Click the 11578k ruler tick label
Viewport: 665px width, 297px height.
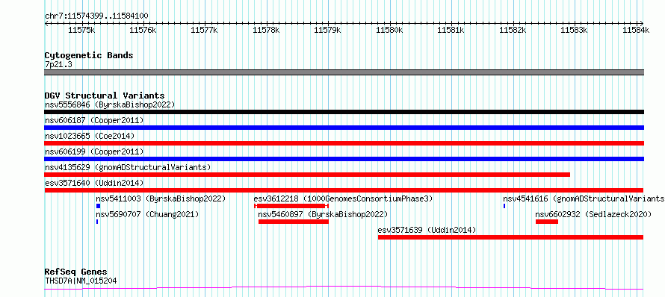(x=266, y=30)
